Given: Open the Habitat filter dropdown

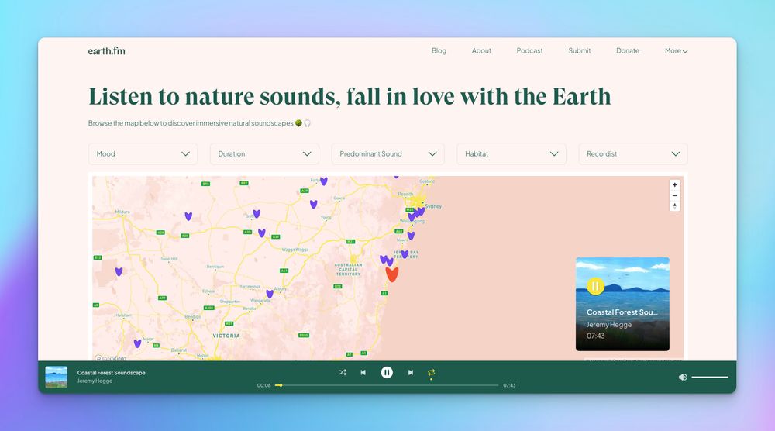Looking at the screenshot, I should [x=511, y=153].
